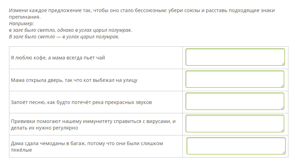The image size is (295, 161).
Task: Click the word 'препинания' in the instructions
Action: click(x=24, y=17)
